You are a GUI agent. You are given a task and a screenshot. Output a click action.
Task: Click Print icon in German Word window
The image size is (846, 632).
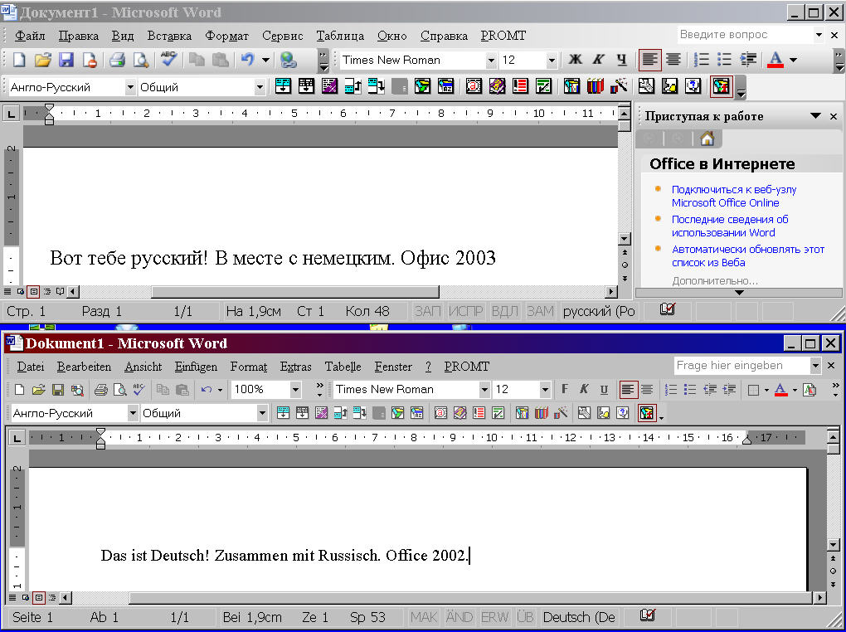click(x=101, y=390)
